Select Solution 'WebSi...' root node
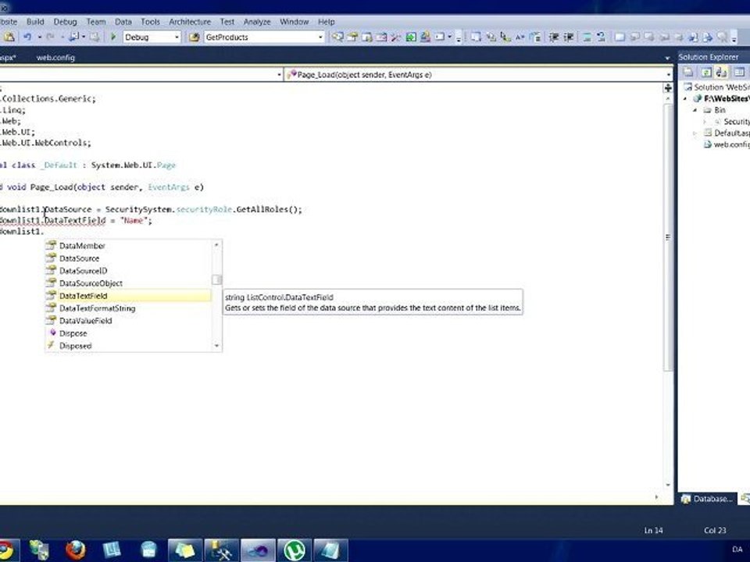This screenshot has width=750, height=562. click(716, 87)
